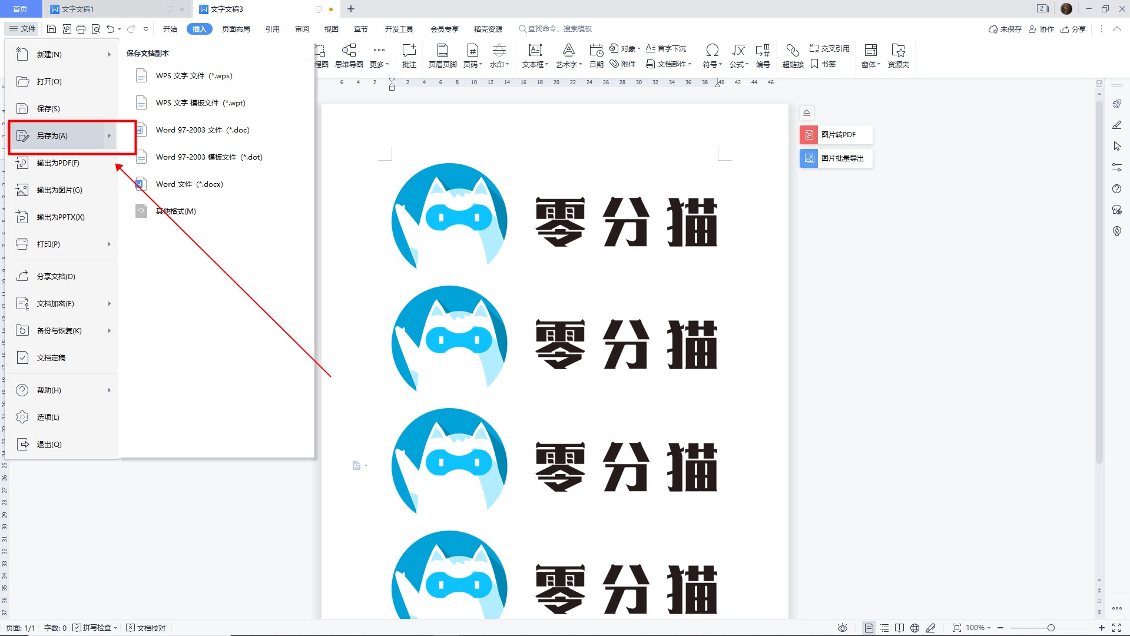Toggle 文档校对 proofreading
Image resolution: width=1130 pixels, height=636 pixels.
click(x=146, y=628)
